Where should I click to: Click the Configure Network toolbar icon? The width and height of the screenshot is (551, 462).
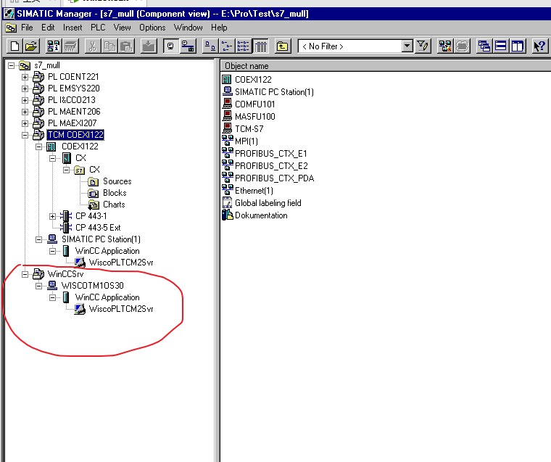pos(445,46)
